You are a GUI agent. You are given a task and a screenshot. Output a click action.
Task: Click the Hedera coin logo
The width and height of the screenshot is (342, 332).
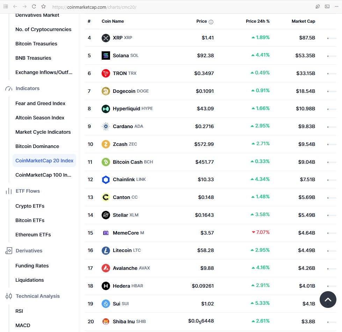[106, 286]
